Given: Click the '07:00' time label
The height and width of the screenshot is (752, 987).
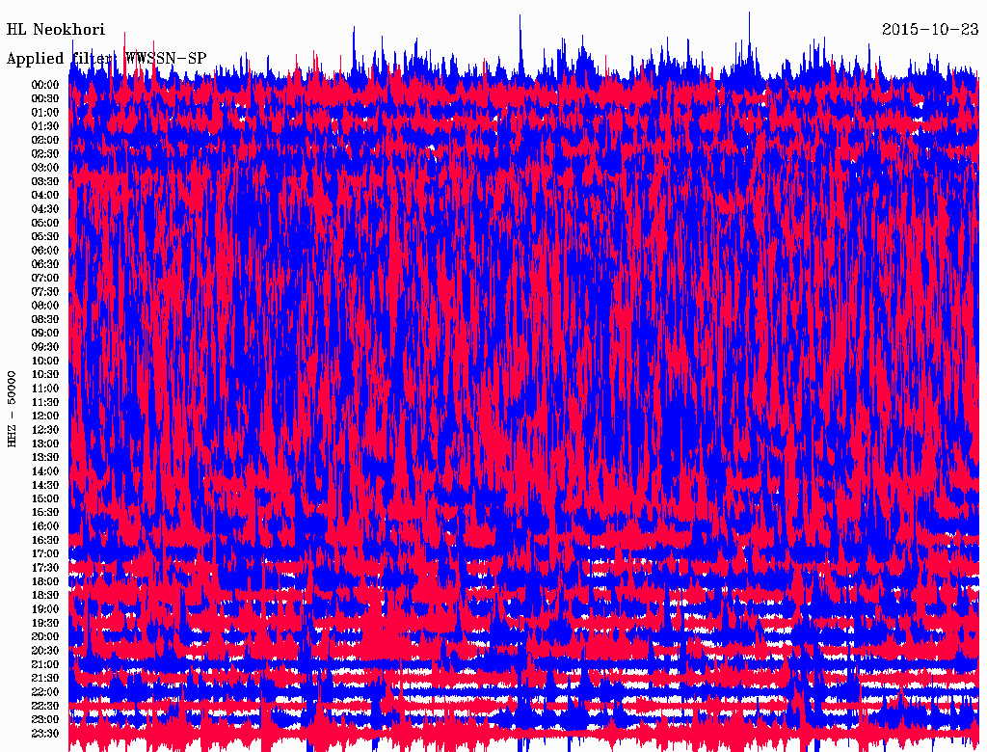Looking at the screenshot, I should pyautogui.click(x=45, y=278).
